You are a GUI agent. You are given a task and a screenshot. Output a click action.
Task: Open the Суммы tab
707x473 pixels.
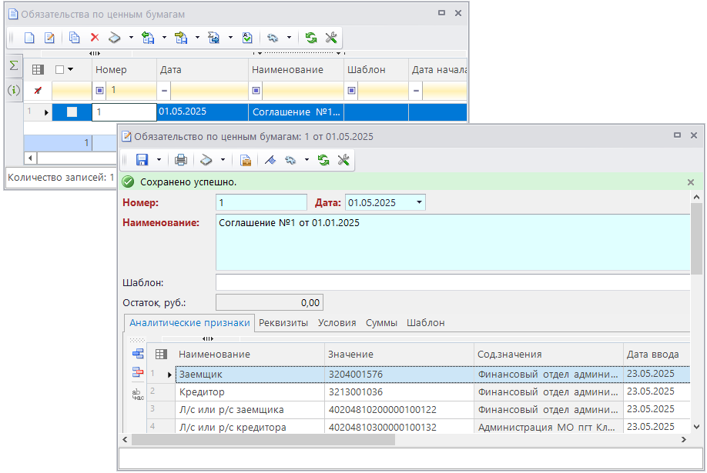tap(381, 323)
